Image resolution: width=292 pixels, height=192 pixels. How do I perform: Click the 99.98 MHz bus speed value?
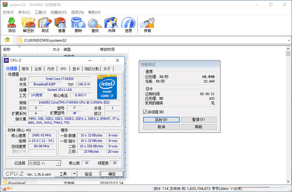click(42, 146)
